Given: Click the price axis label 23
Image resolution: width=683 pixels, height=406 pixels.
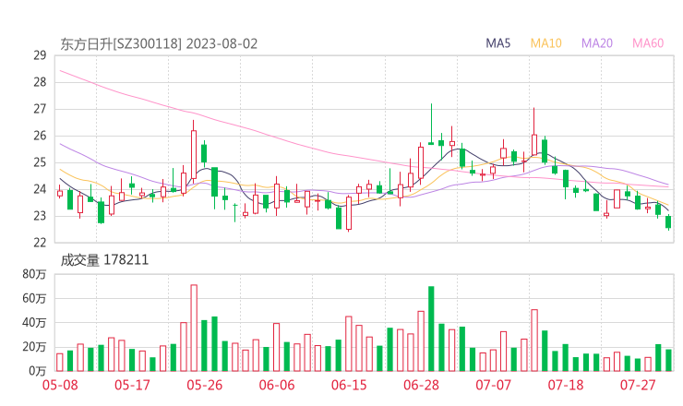Looking at the screenshot, I should click(40, 216).
